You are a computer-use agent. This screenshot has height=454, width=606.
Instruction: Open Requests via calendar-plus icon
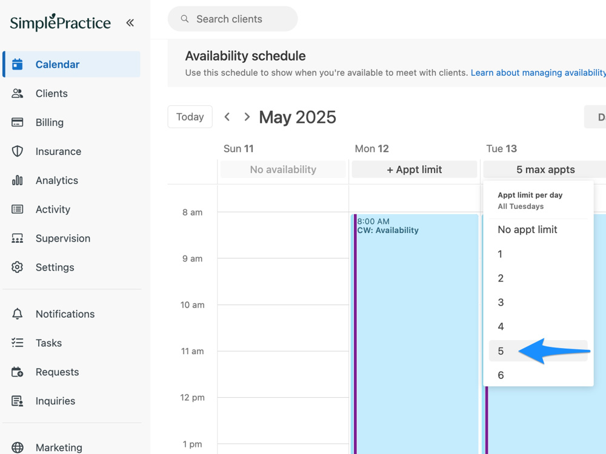(18, 372)
